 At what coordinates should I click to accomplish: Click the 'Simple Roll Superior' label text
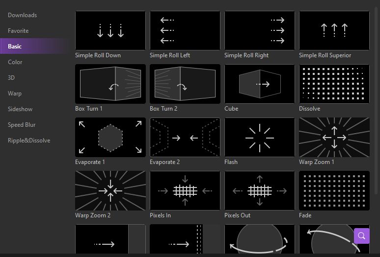(x=325, y=55)
